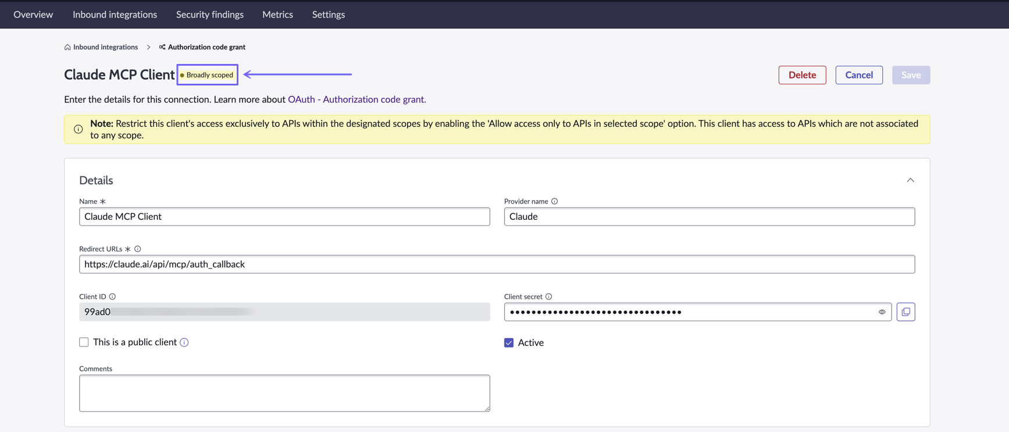Open the Overview tab
Screen dimensions: 1009x432
point(33,15)
